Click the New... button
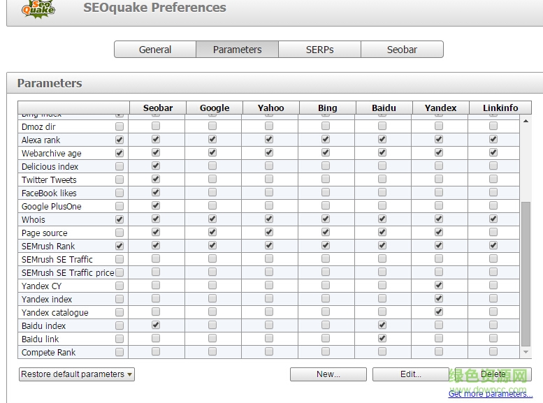The height and width of the screenshot is (403, 543). tap(328, 374)
